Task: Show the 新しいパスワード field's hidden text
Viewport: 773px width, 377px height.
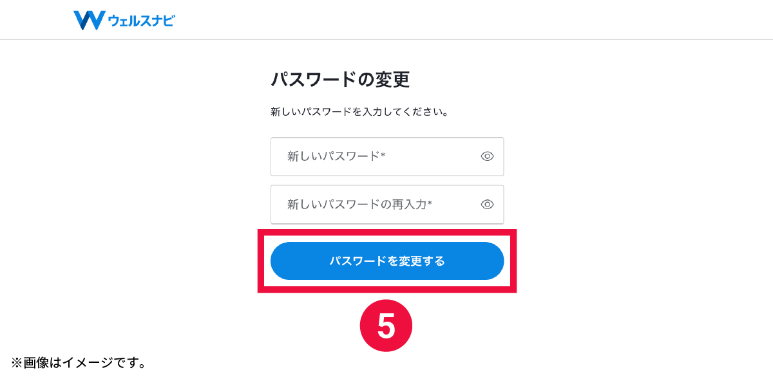Action: pos(487,156)
